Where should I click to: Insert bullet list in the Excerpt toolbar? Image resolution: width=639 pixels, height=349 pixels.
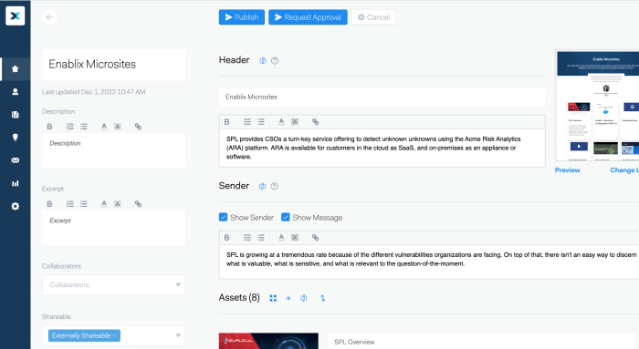coord(84,204)
